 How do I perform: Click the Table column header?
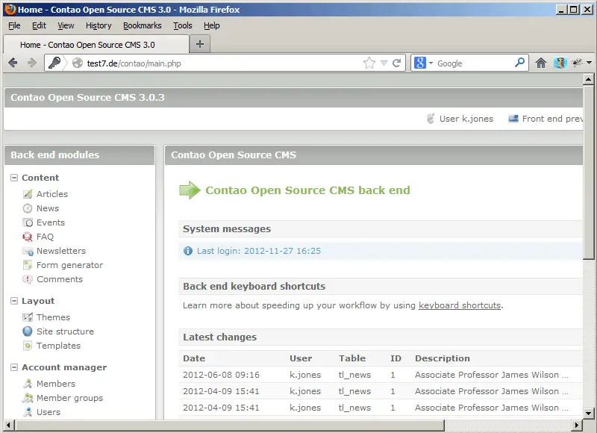pos(352,358)
